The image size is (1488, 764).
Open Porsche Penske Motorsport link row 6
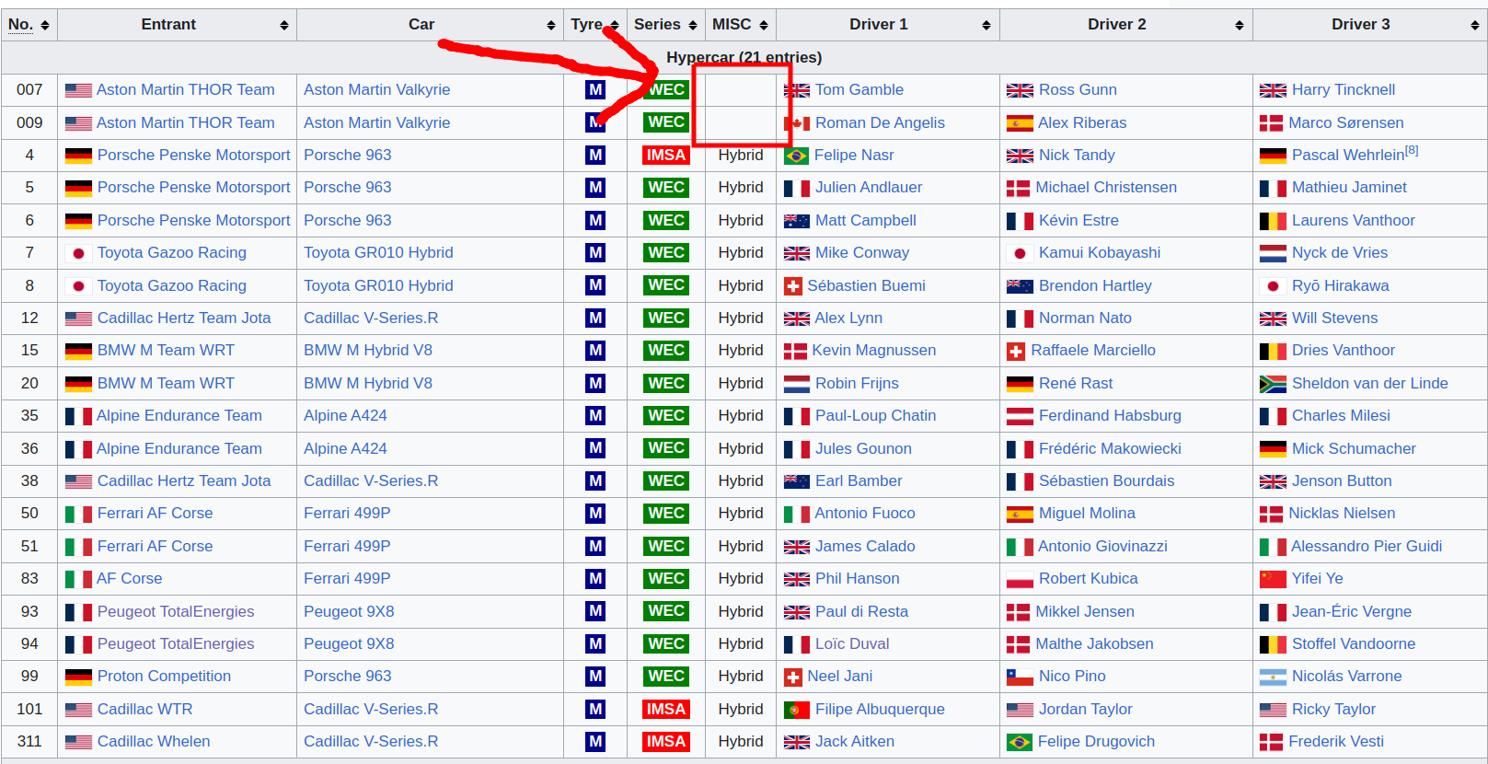[194, 221]
